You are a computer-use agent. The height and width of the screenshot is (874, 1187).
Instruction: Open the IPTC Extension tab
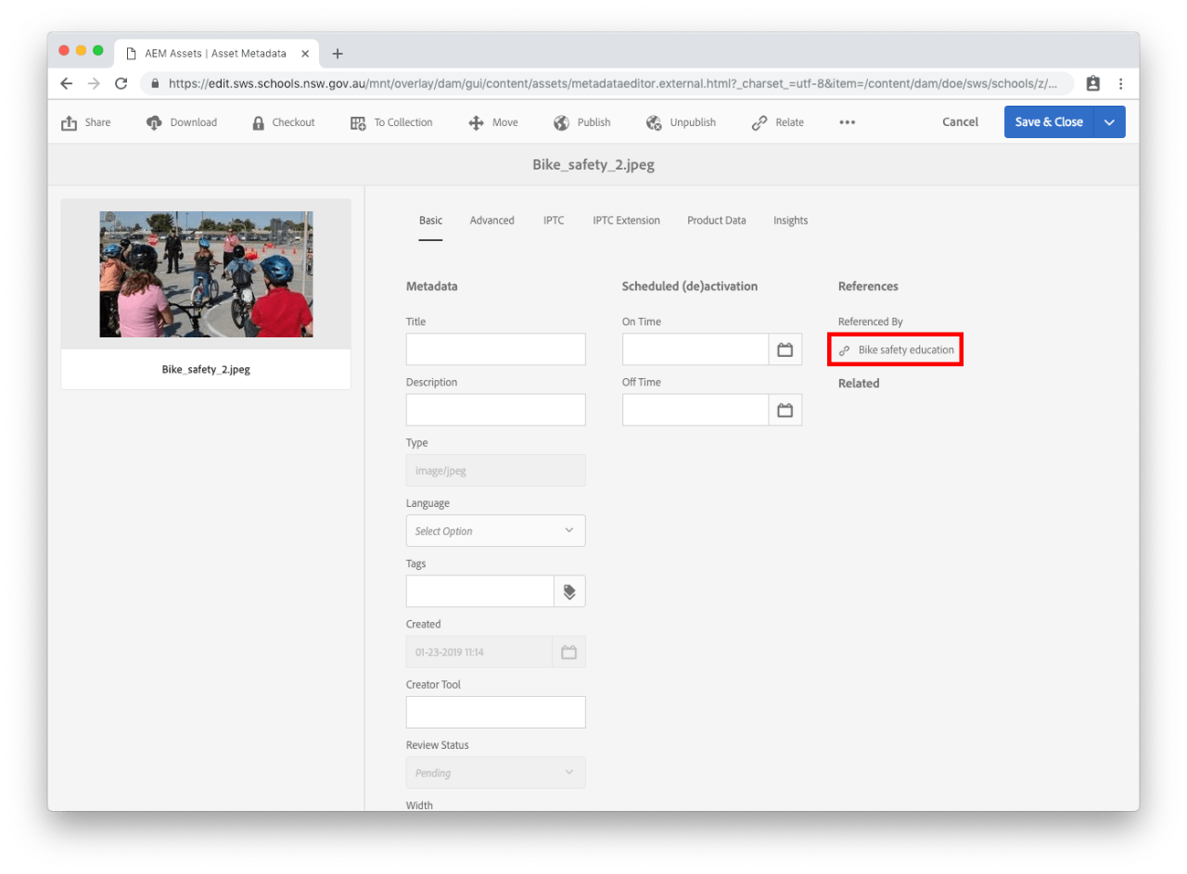coord(627,221)
